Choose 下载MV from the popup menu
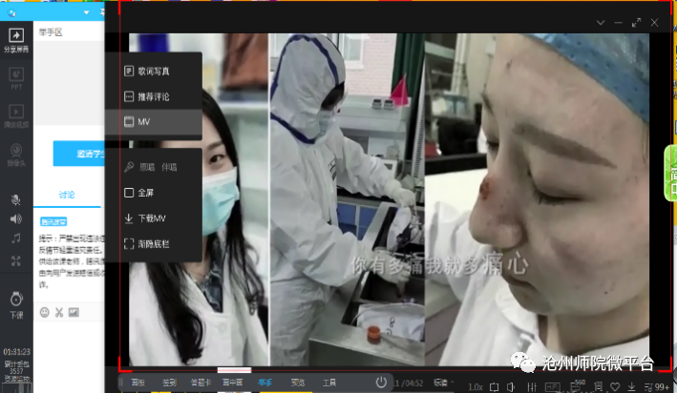The height and width of the screenshot is (393, 677). (146, 217)
